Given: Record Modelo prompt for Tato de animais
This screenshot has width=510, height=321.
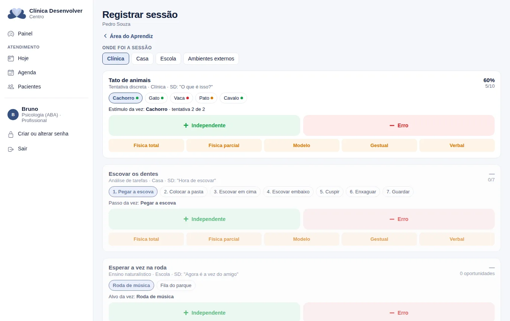Looking at the screenshot, I should pos(302,146).
